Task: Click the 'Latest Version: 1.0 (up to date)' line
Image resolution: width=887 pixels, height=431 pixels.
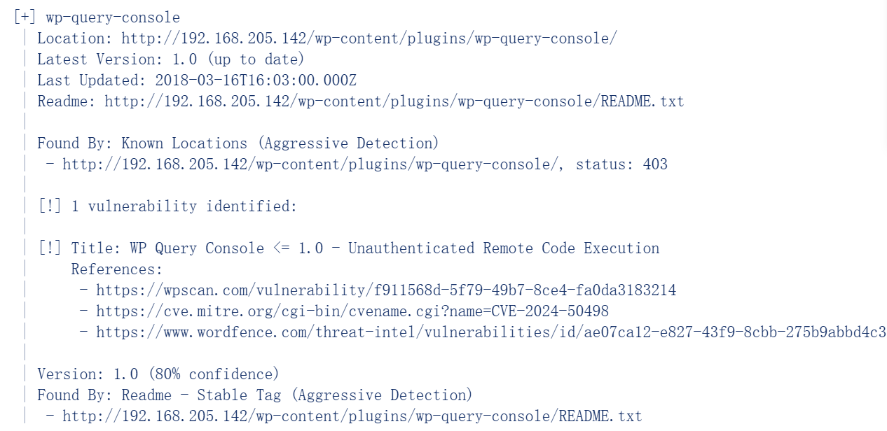Action: point(171,59)
